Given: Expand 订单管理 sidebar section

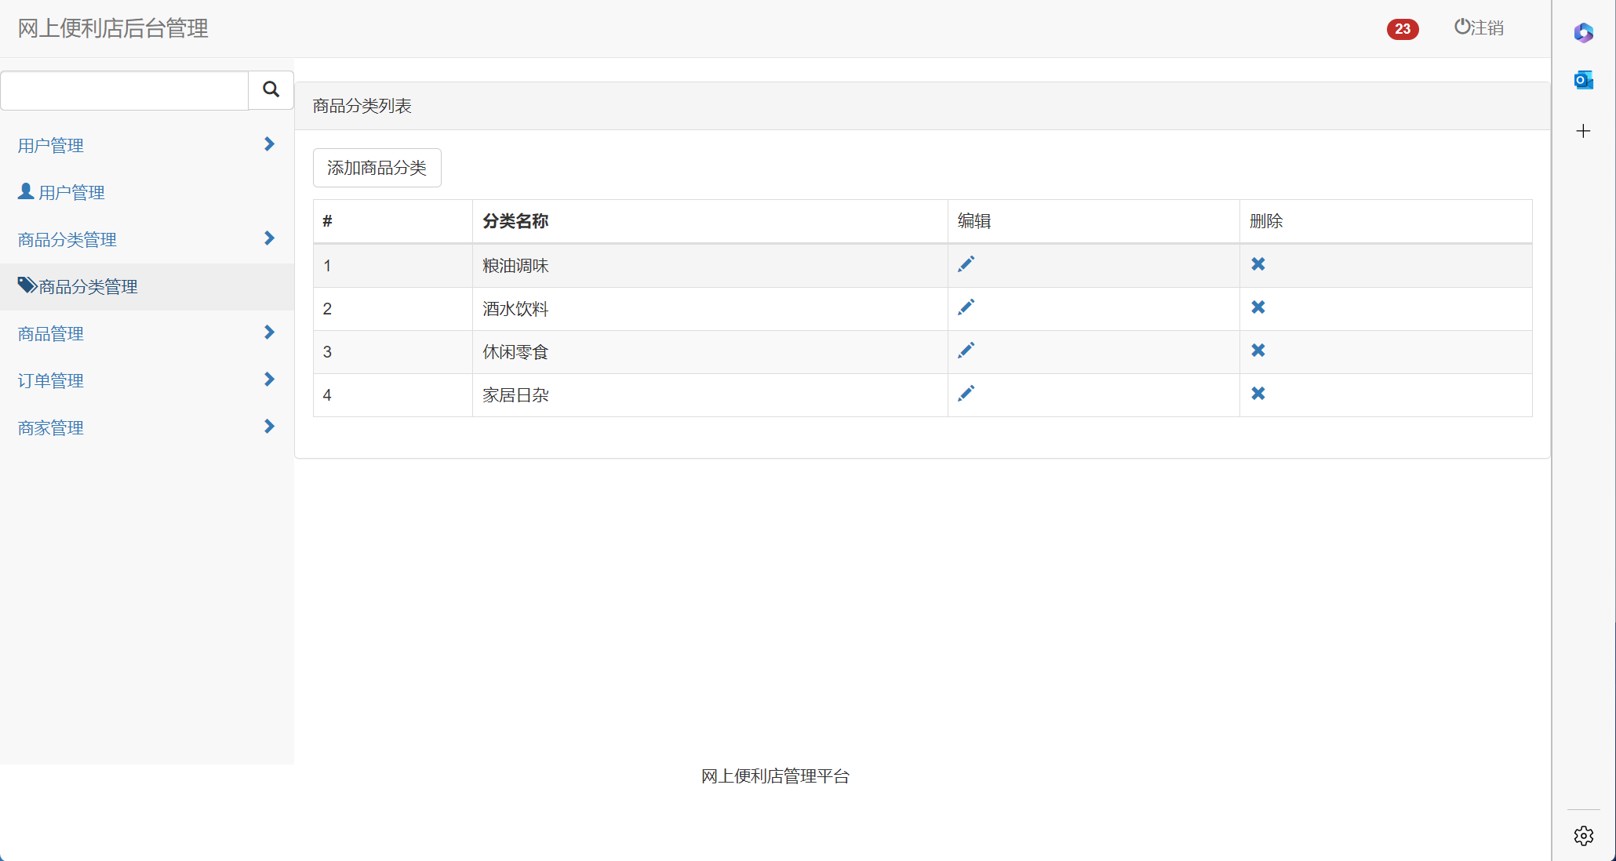Looking at the screenshot, I should (x=269, y=380).
